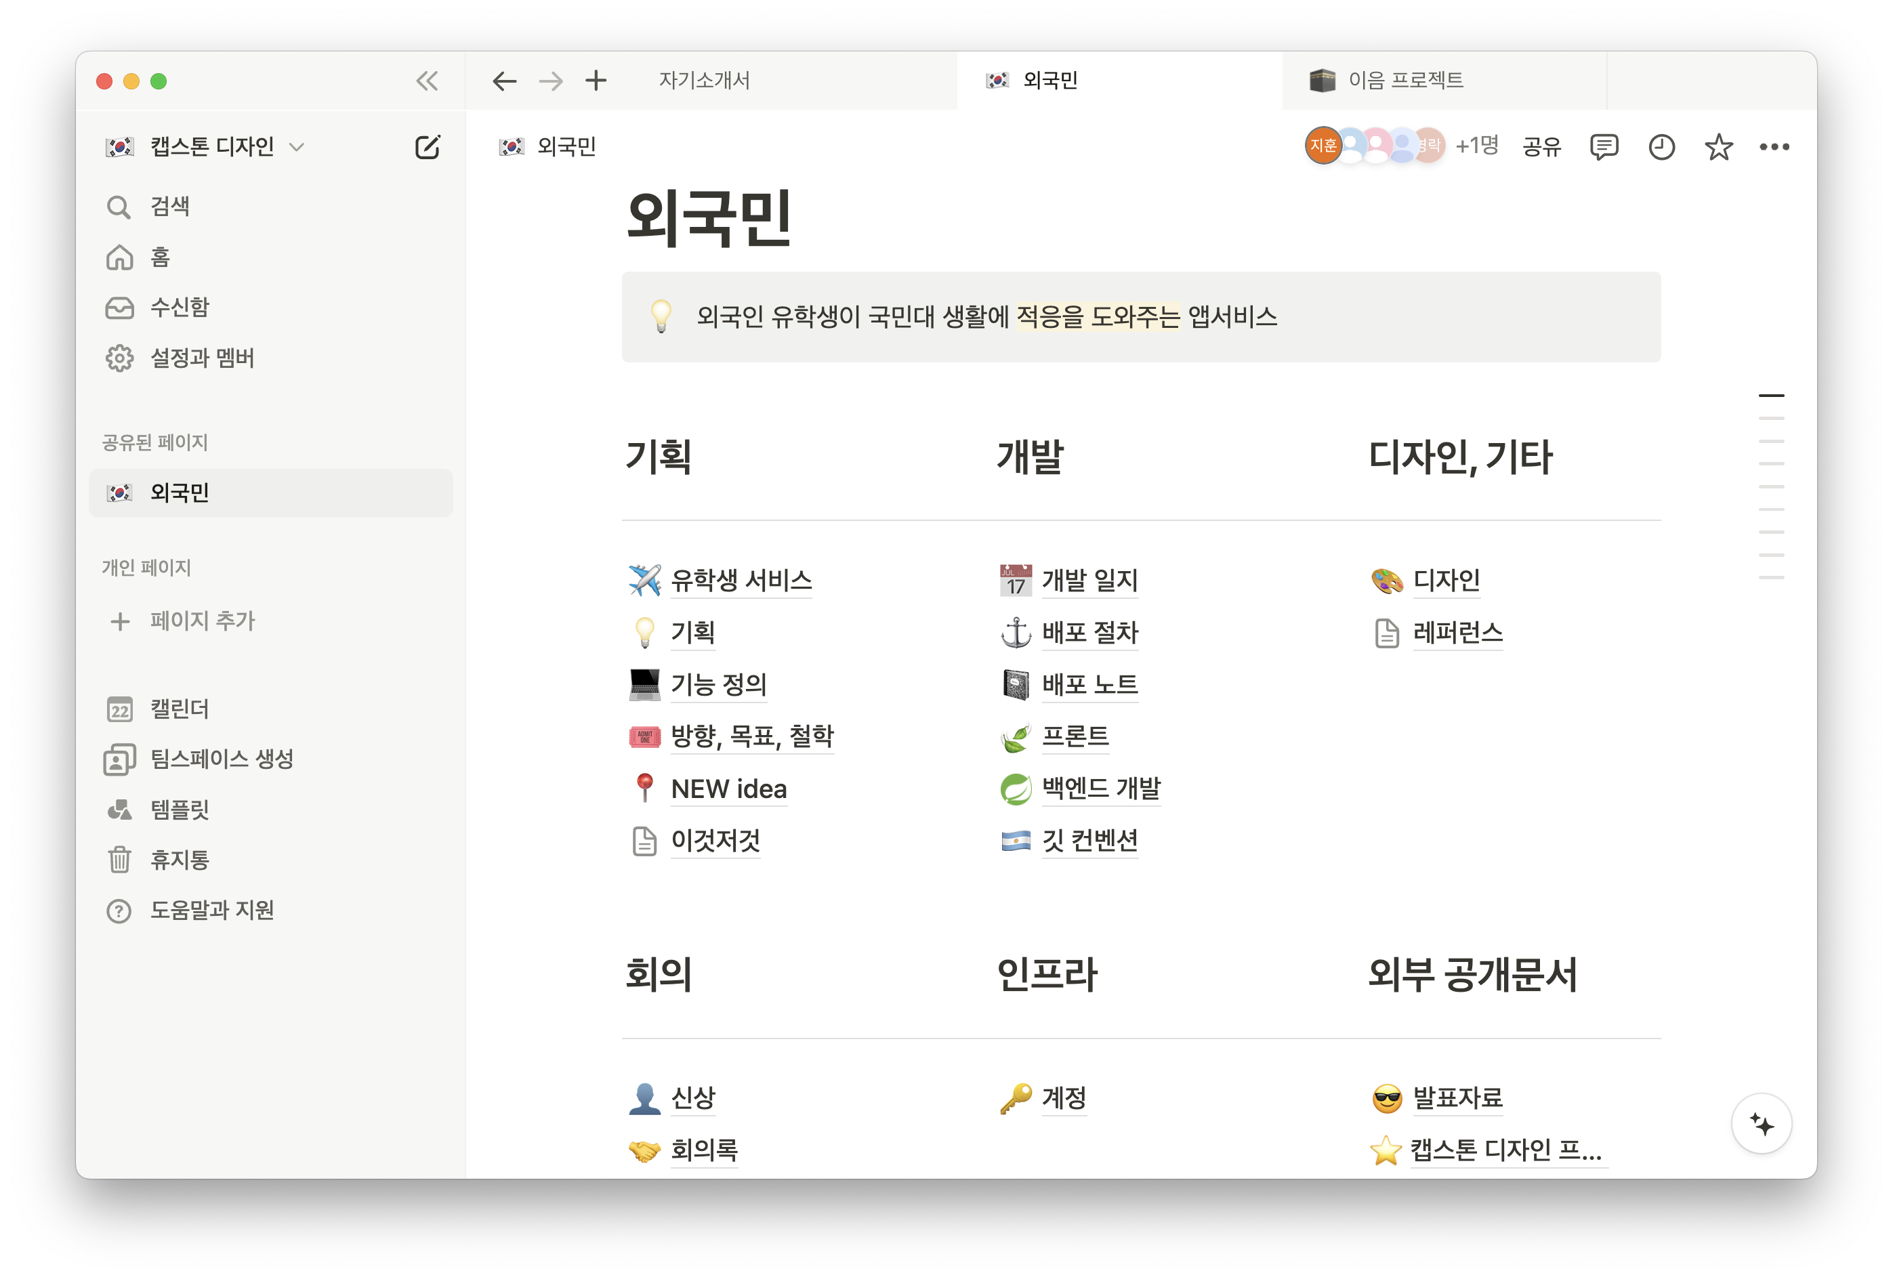Click the ticket icon beside 방향, 목표, 철학
The image size is (1893, 1279).
pyautogui.click(x=645, y=736)
